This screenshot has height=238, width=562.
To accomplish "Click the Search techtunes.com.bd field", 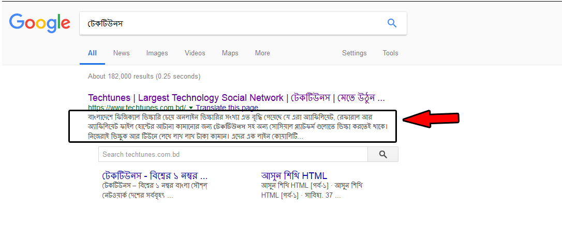I will (x=233, y=155).
